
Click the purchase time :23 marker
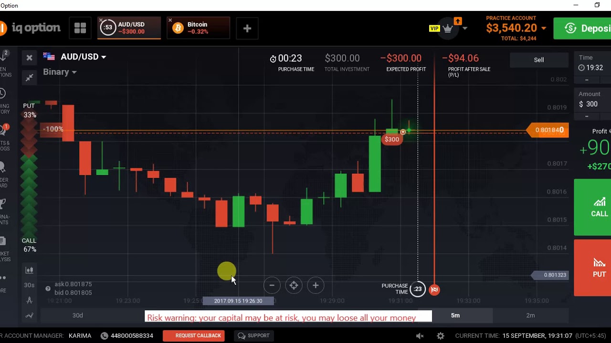(418, 289)
